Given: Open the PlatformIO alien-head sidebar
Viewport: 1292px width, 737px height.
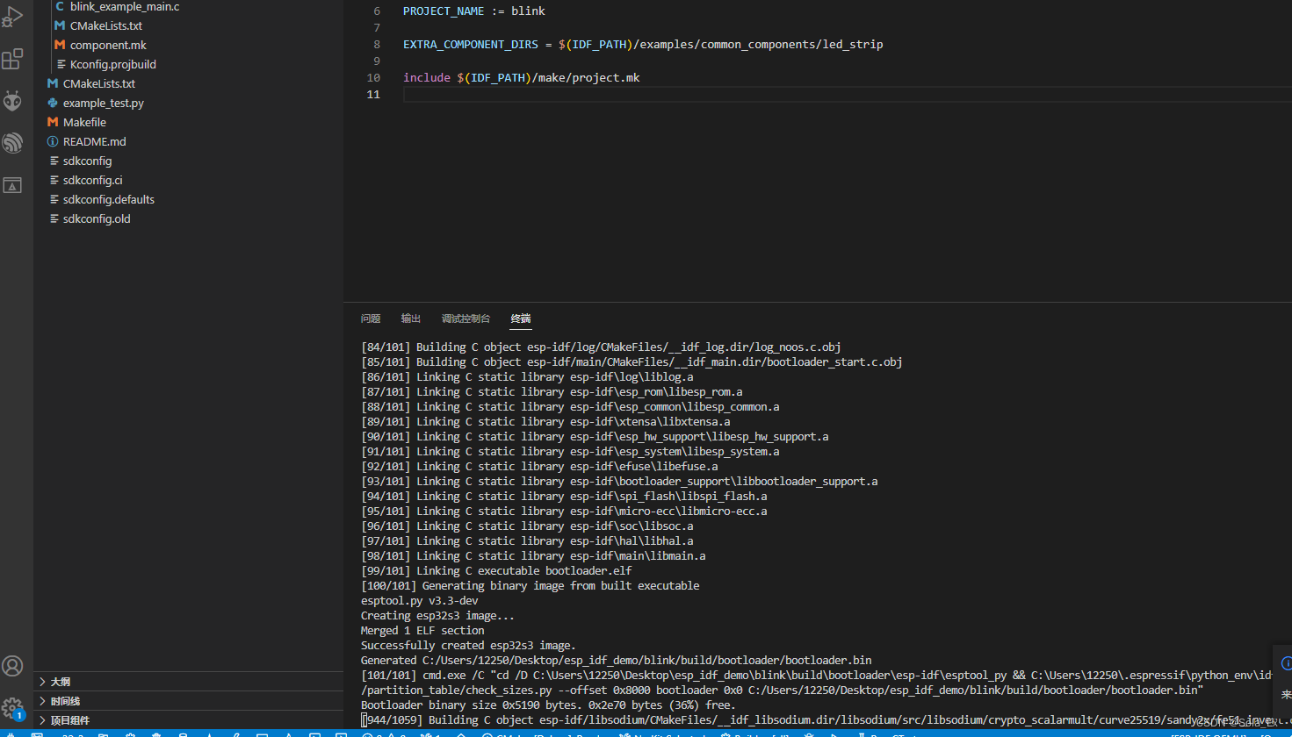Looking at the screenshot, I should pyautogui.click(x=12, y=101).
